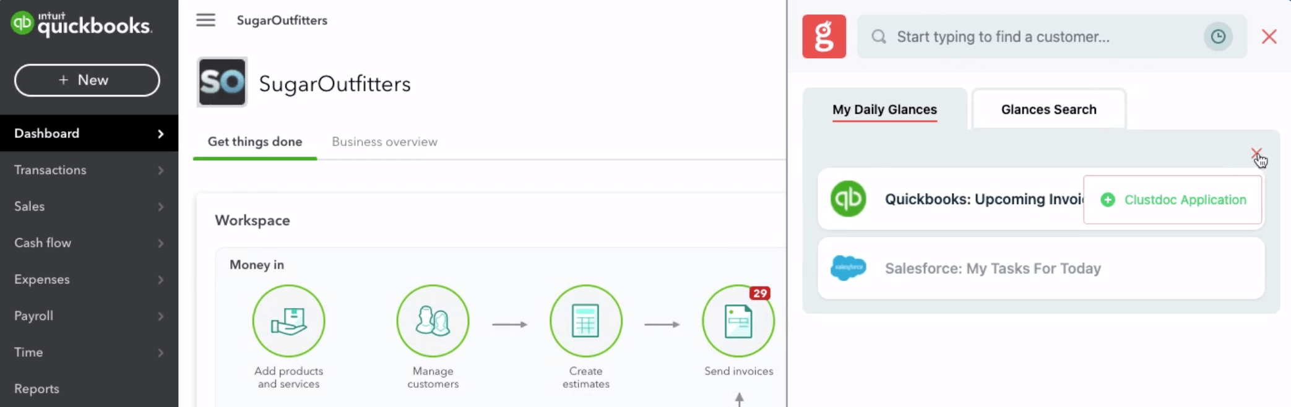This screenshot has width=1291, height=407.
Task: Go to Sales in sidebar
Action: pos(89,206)
